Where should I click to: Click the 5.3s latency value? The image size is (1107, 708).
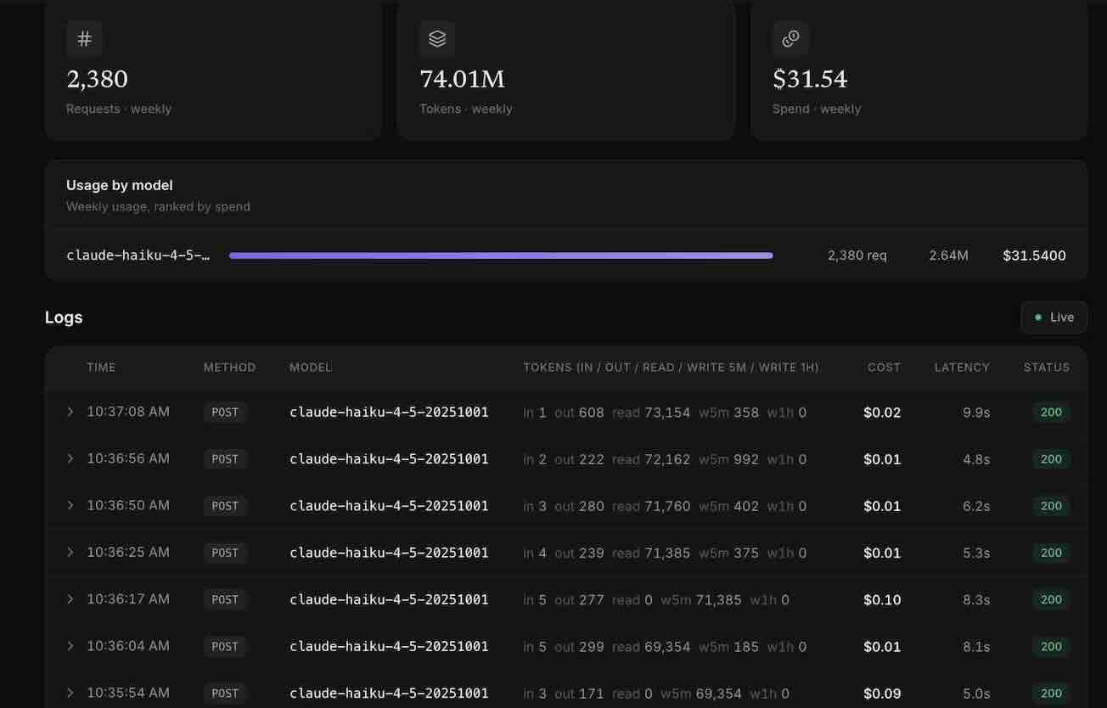(976, 553)
